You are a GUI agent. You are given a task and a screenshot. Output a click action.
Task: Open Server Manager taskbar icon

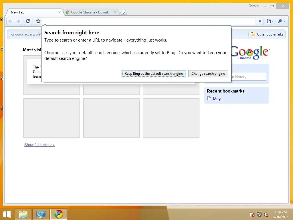tap(41, 214)
